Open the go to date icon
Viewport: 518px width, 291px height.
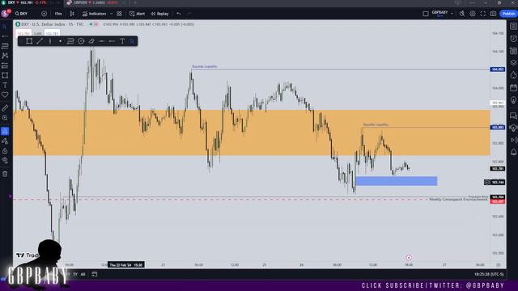point(95,274)
